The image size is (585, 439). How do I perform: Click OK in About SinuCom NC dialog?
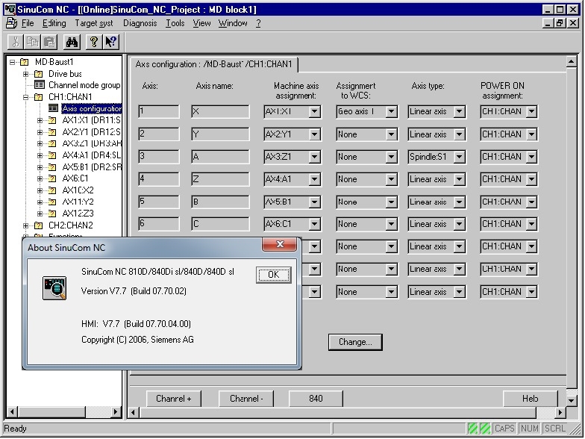click(273, 275)
